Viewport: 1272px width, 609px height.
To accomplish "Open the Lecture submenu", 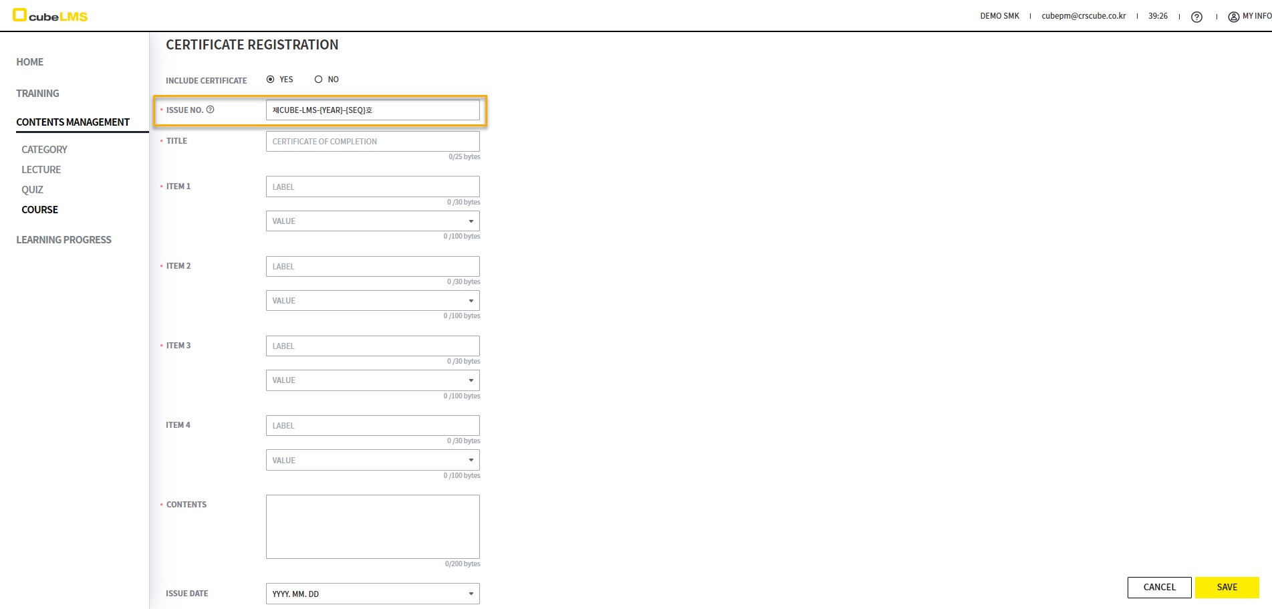I will (x=41, y=170).
